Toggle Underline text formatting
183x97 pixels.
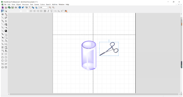52,11
